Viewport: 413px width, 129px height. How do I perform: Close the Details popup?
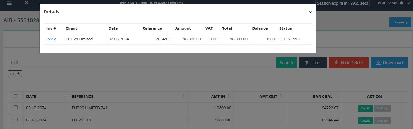point(310,12)
